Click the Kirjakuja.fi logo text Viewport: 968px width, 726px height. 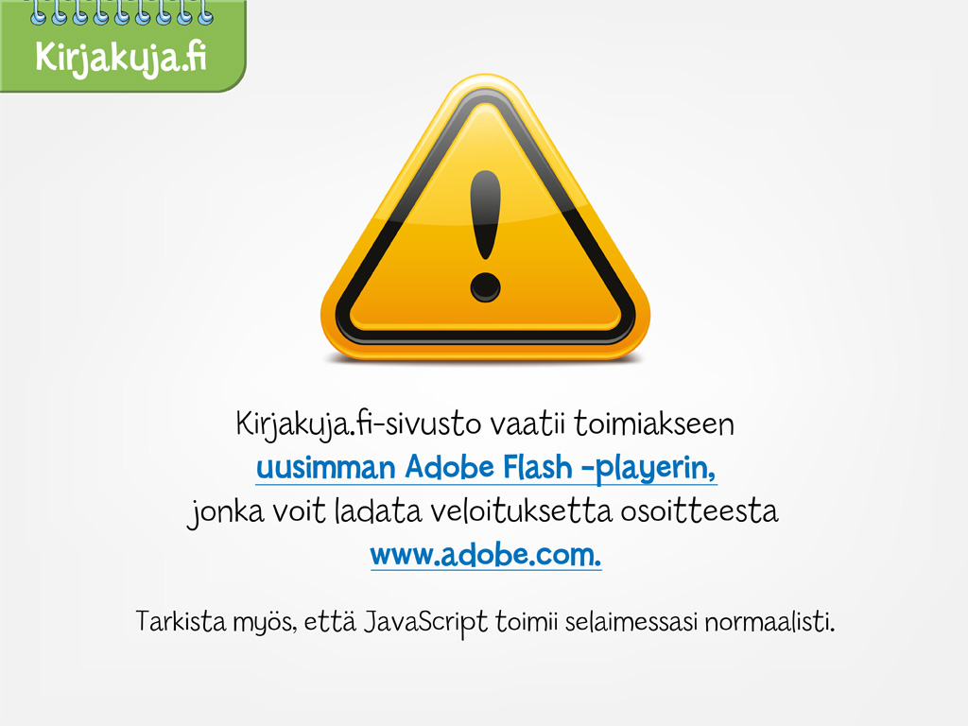pos(120,59)
